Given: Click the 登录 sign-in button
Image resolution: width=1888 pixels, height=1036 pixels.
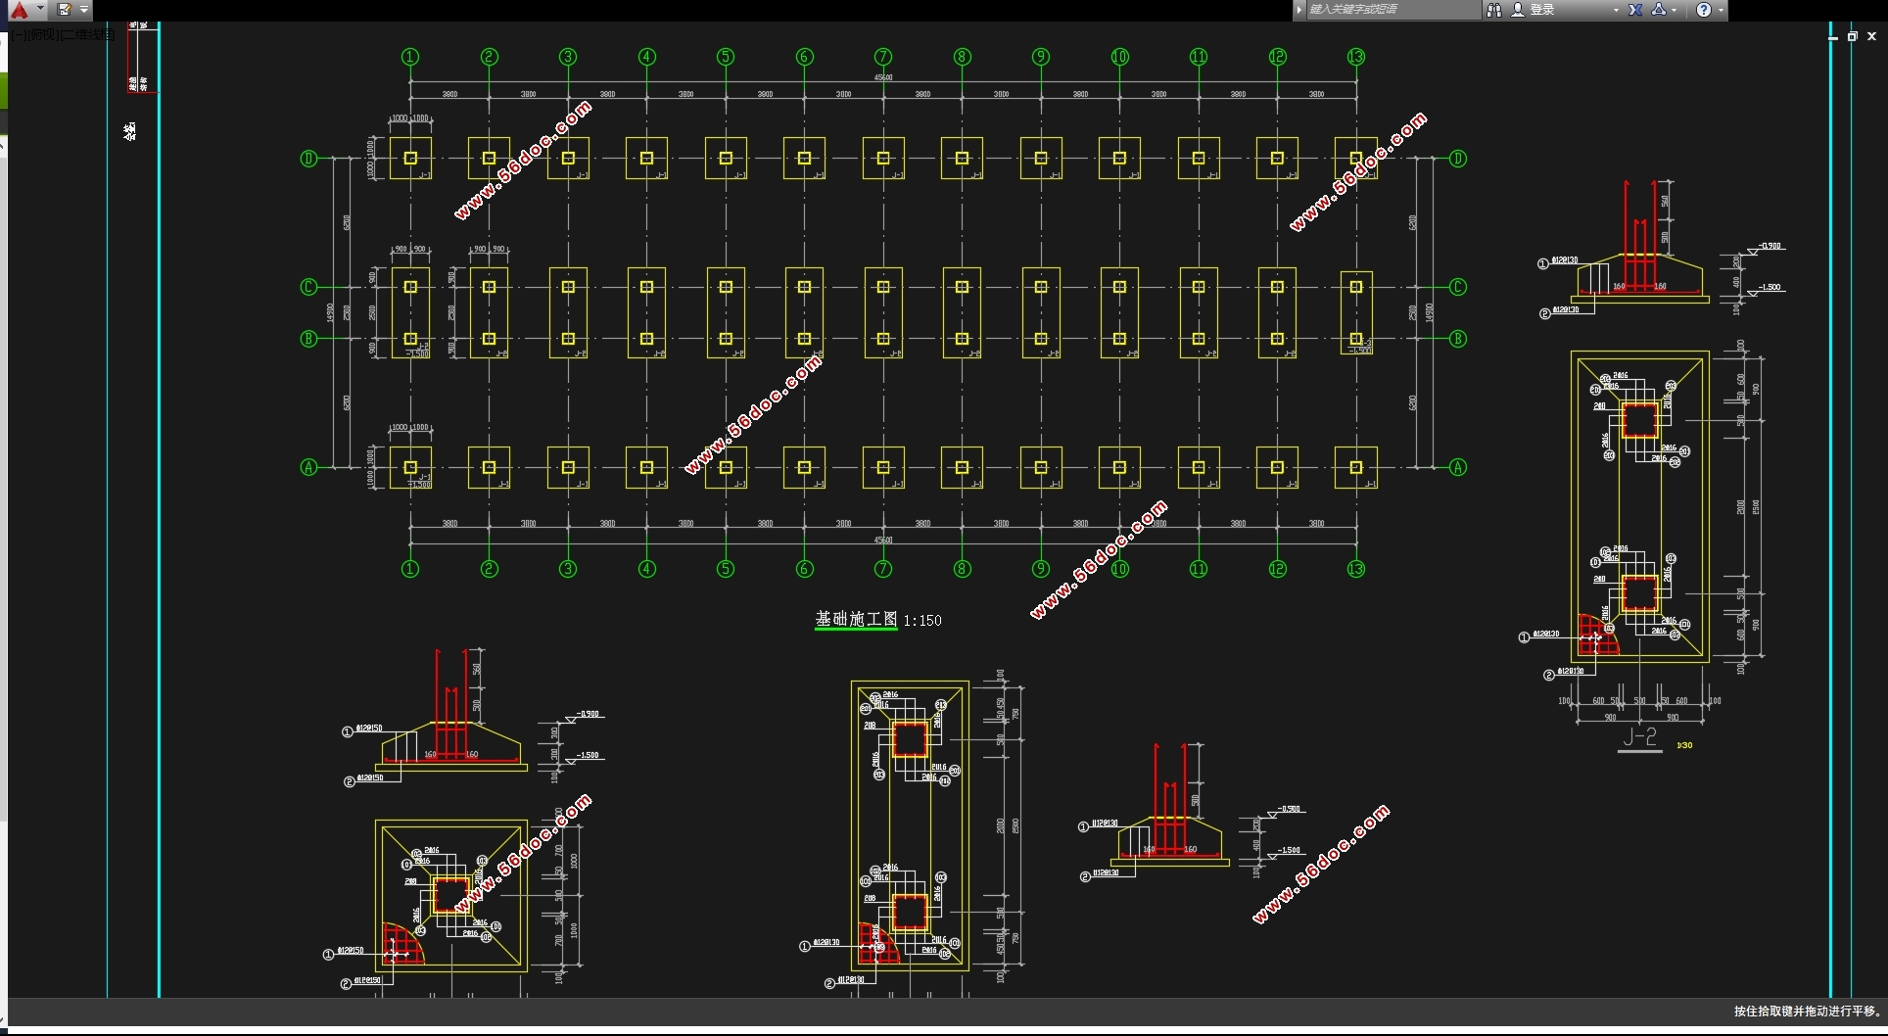Looking at the screenshot, I should pos(1542,10).
